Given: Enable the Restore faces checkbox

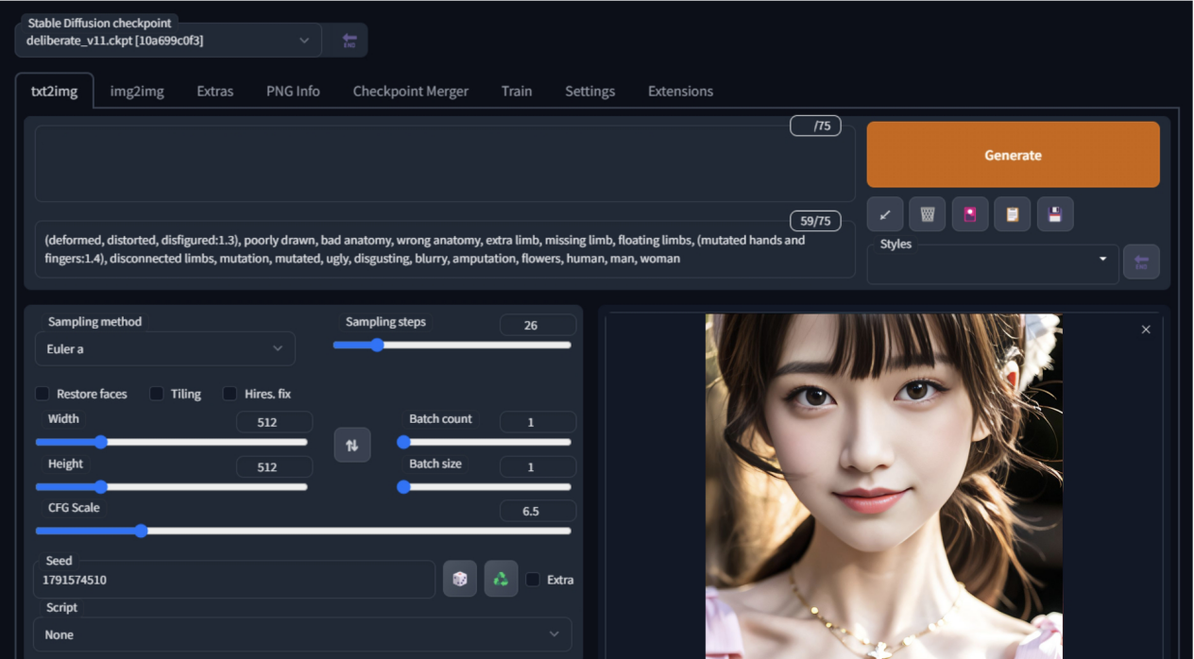Looking at the screenshot, I should pyautogui.click(x=43, y=394).
